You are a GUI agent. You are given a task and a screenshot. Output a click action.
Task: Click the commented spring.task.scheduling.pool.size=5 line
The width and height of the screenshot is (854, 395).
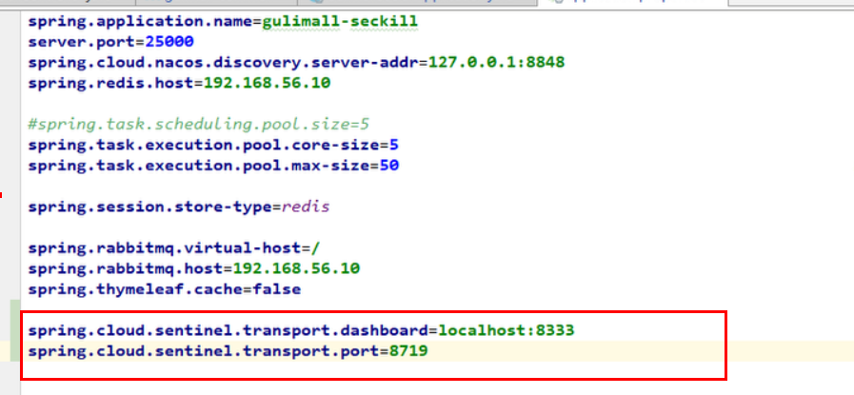click(x=199, y=125)
